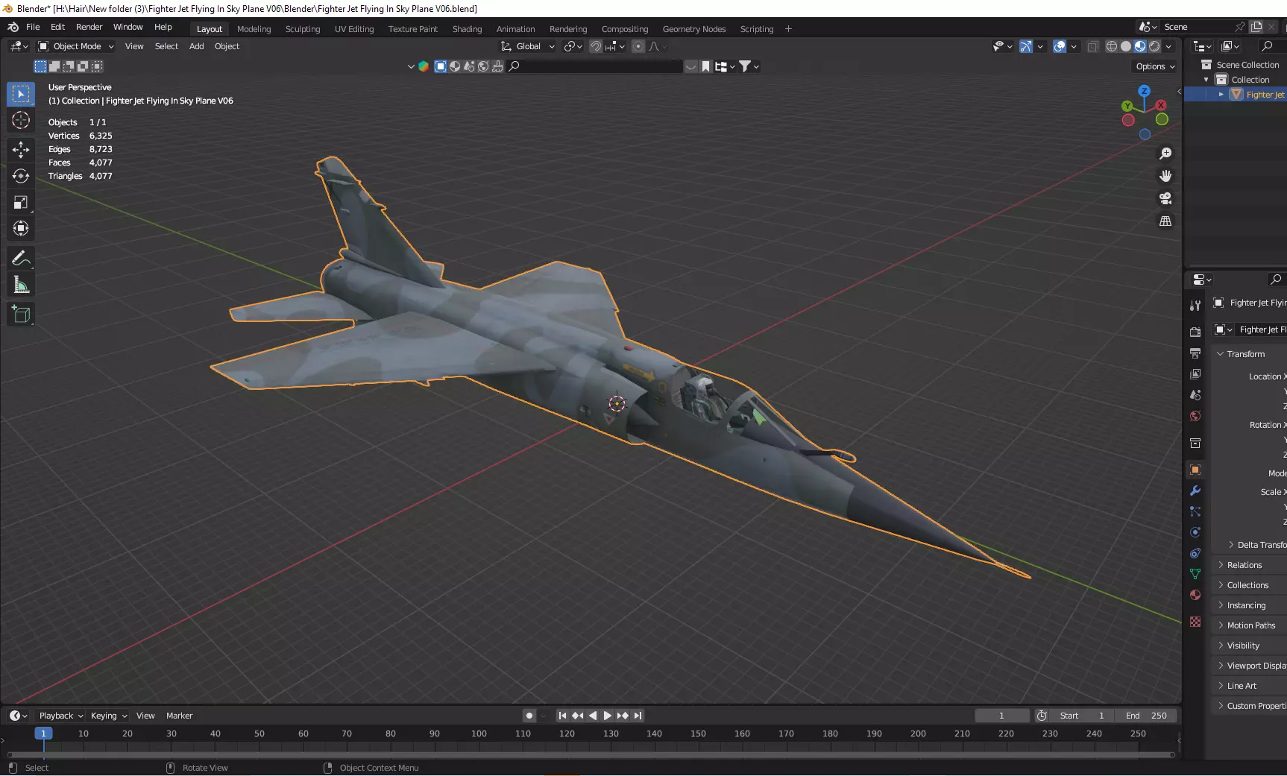This screenshot has width=1287, height=776.
Task: Activate the Move tool
Action: (x=21, y=150)
